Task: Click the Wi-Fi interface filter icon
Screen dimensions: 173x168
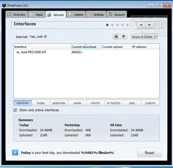Action: coord(124,37)
